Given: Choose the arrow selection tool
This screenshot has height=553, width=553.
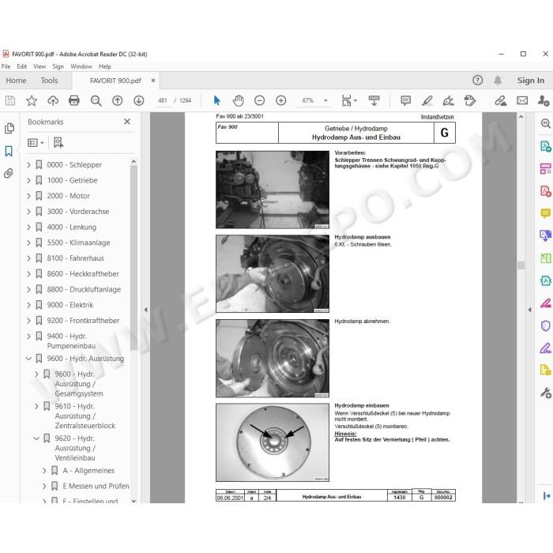Looking at the screenshot, I should point(217,100).
